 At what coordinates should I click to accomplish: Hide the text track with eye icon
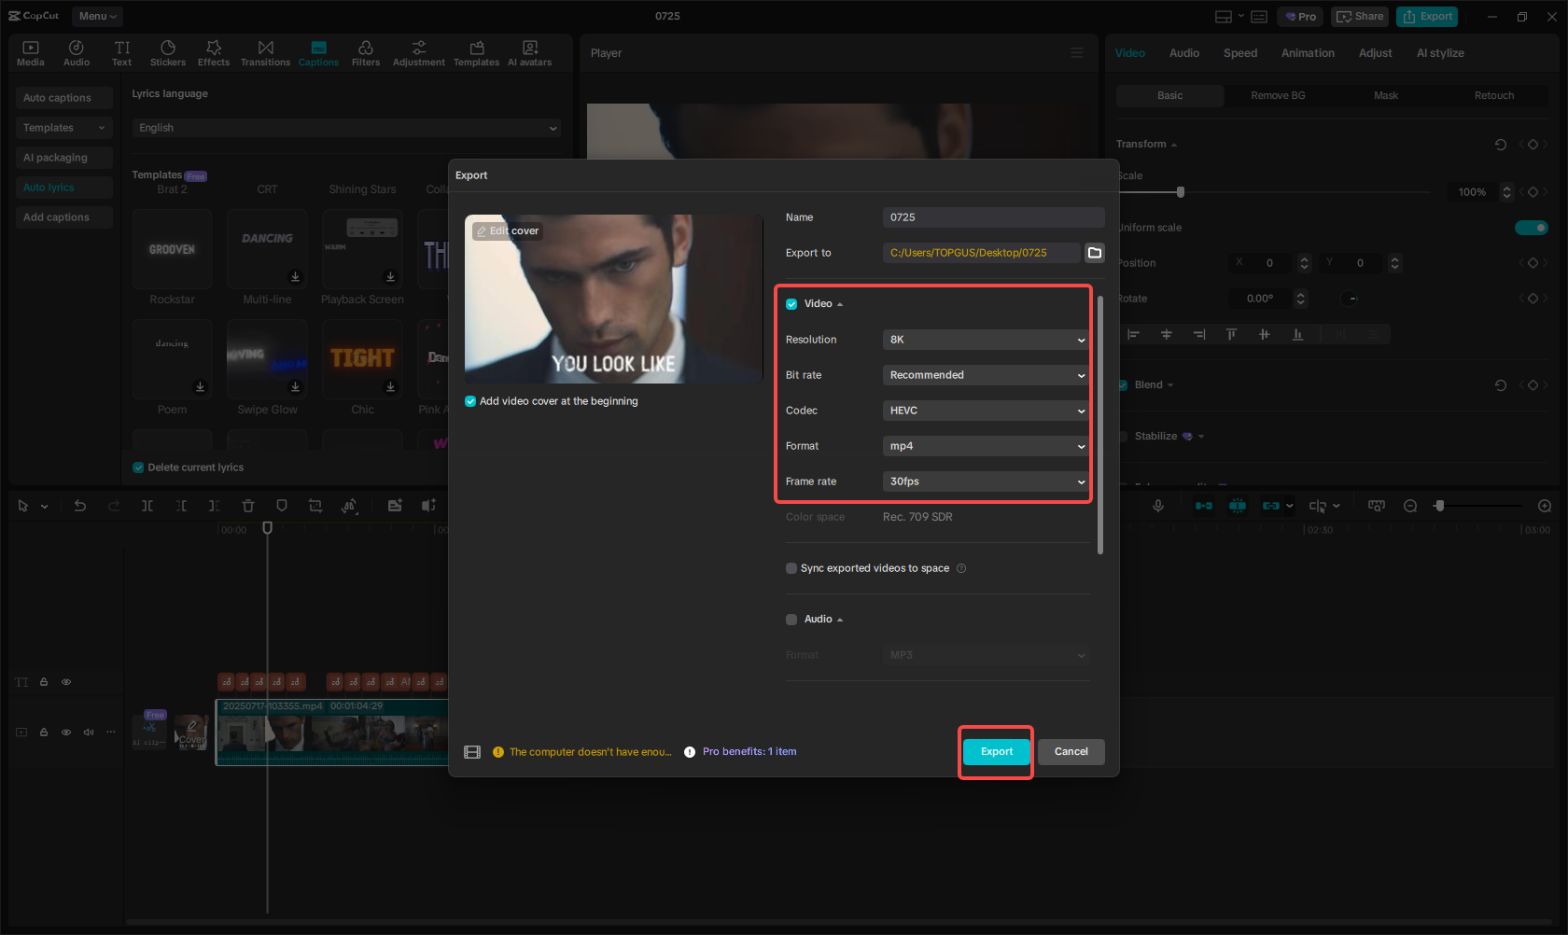[x=66, y=682]
